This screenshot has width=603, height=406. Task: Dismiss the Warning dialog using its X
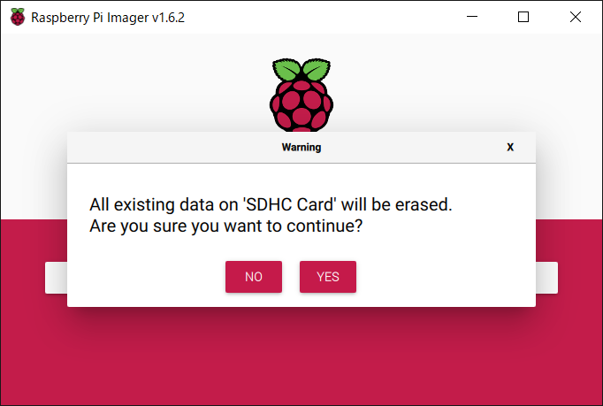510,147
